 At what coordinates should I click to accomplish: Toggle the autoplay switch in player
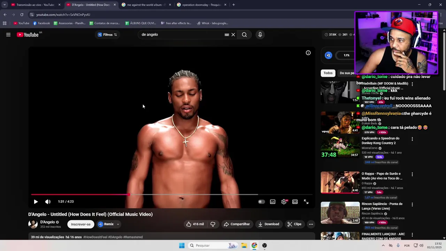click(261, 201)
